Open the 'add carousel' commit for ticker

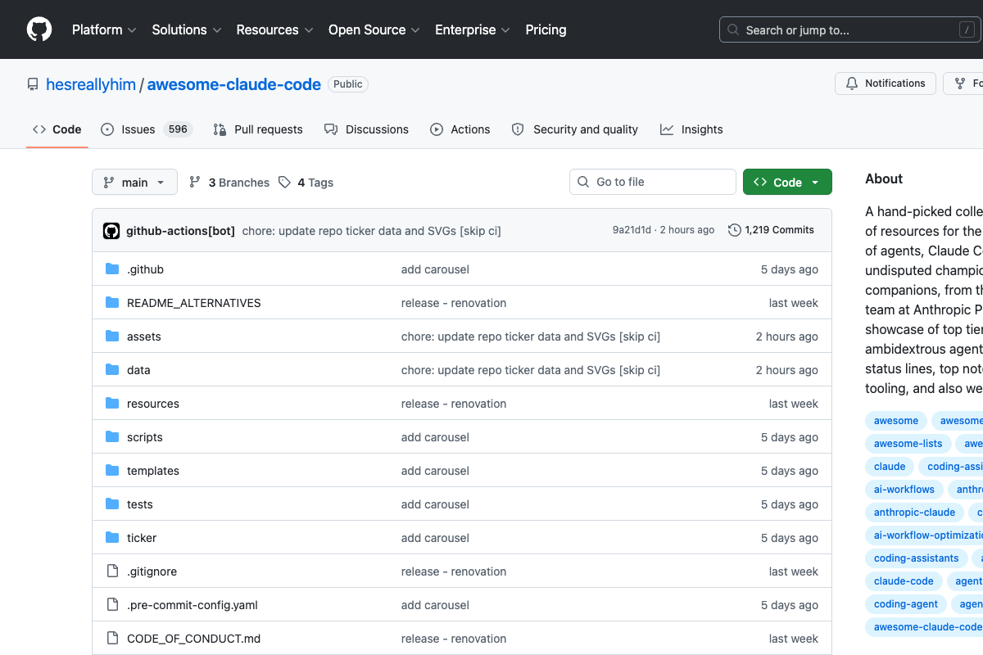coord(435,538)
